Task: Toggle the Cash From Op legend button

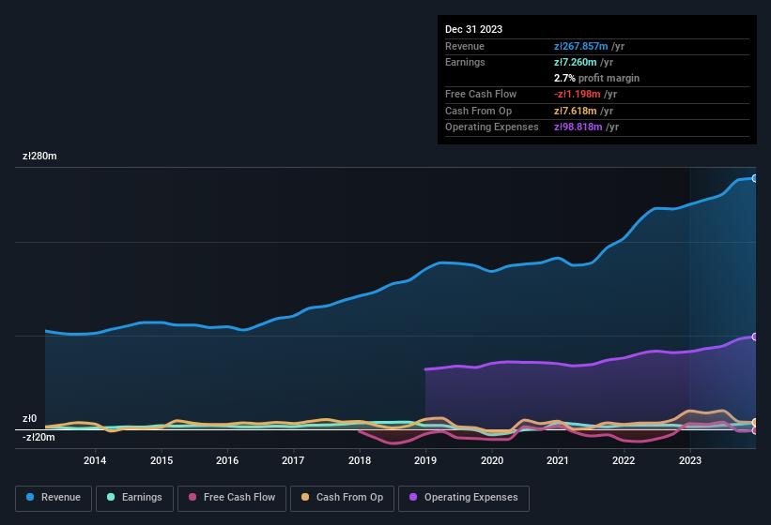Action: pos(342,498)
